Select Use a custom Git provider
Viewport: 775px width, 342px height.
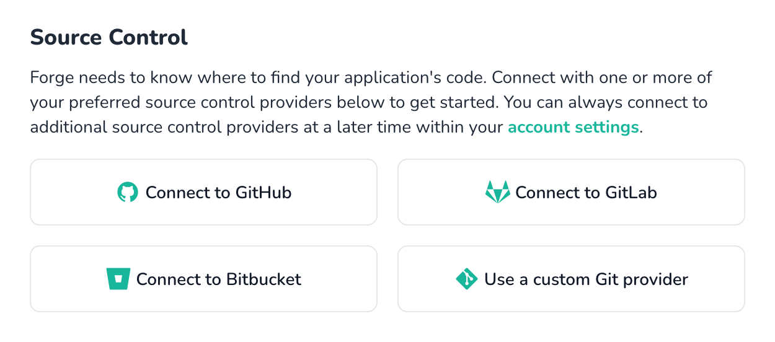coord(570,279)
